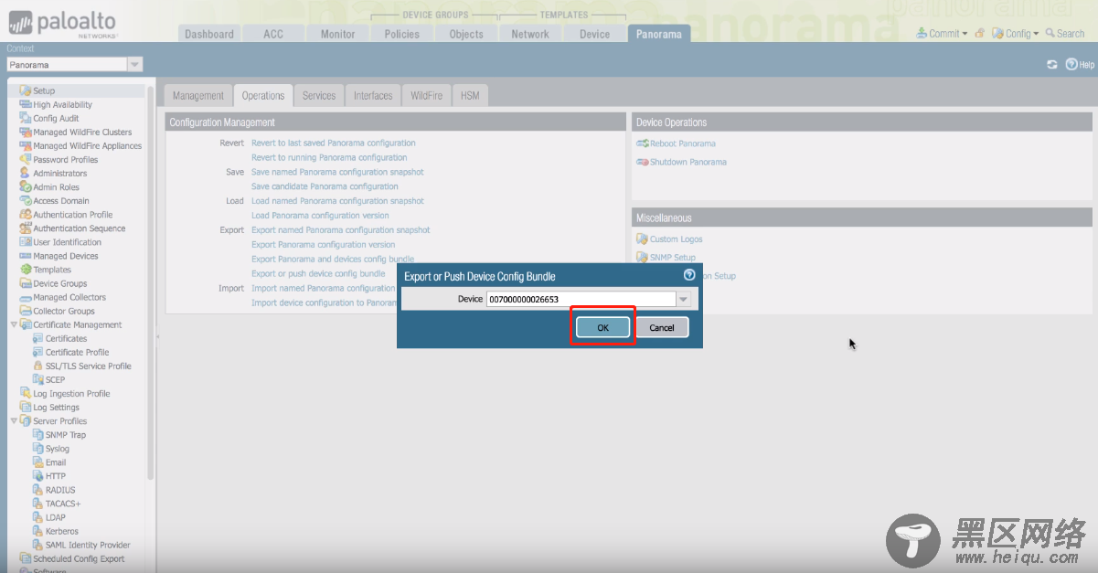Select Scheduled Config Export tree item
This screenshot has width=1098, height=573.
(72, 558)
